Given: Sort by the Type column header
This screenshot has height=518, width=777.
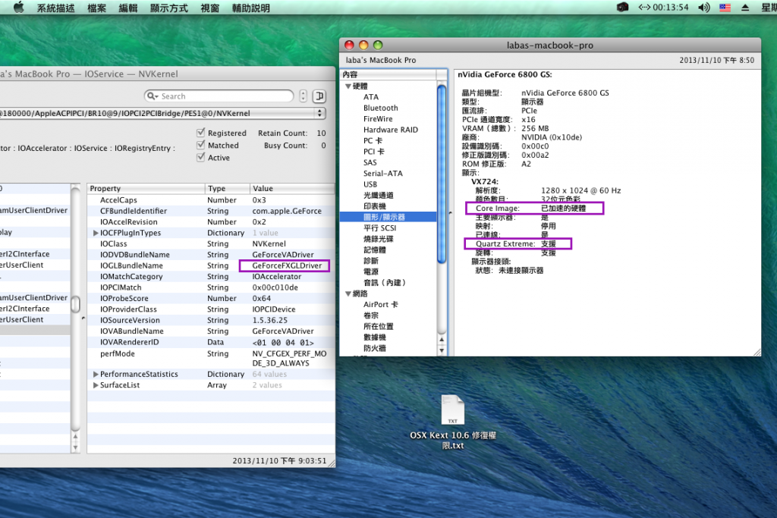Looking at the screenshot, I should [227, 189].
